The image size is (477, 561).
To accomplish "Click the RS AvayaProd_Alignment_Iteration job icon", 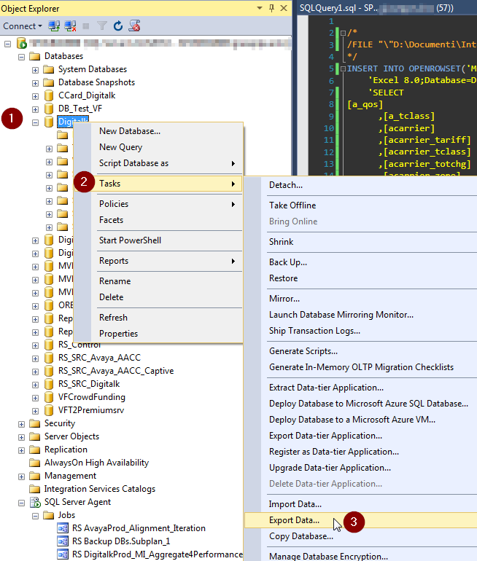I will [x=63, y=528].
